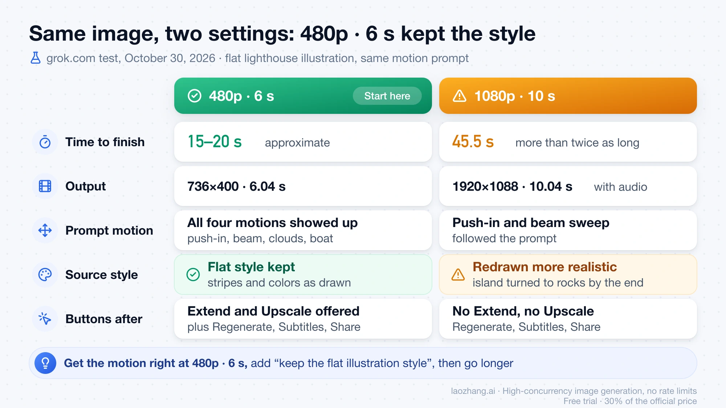Click the cursor click icon for Buttons after
726x408 pixels.
click(x=45, y=319)
